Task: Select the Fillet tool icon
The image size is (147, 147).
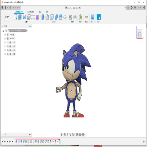Action: coord(47,17)
